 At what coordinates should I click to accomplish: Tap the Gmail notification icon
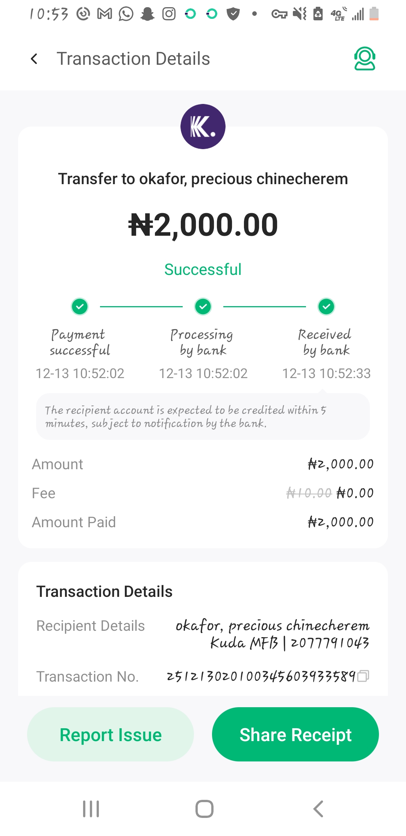point(105,14)
